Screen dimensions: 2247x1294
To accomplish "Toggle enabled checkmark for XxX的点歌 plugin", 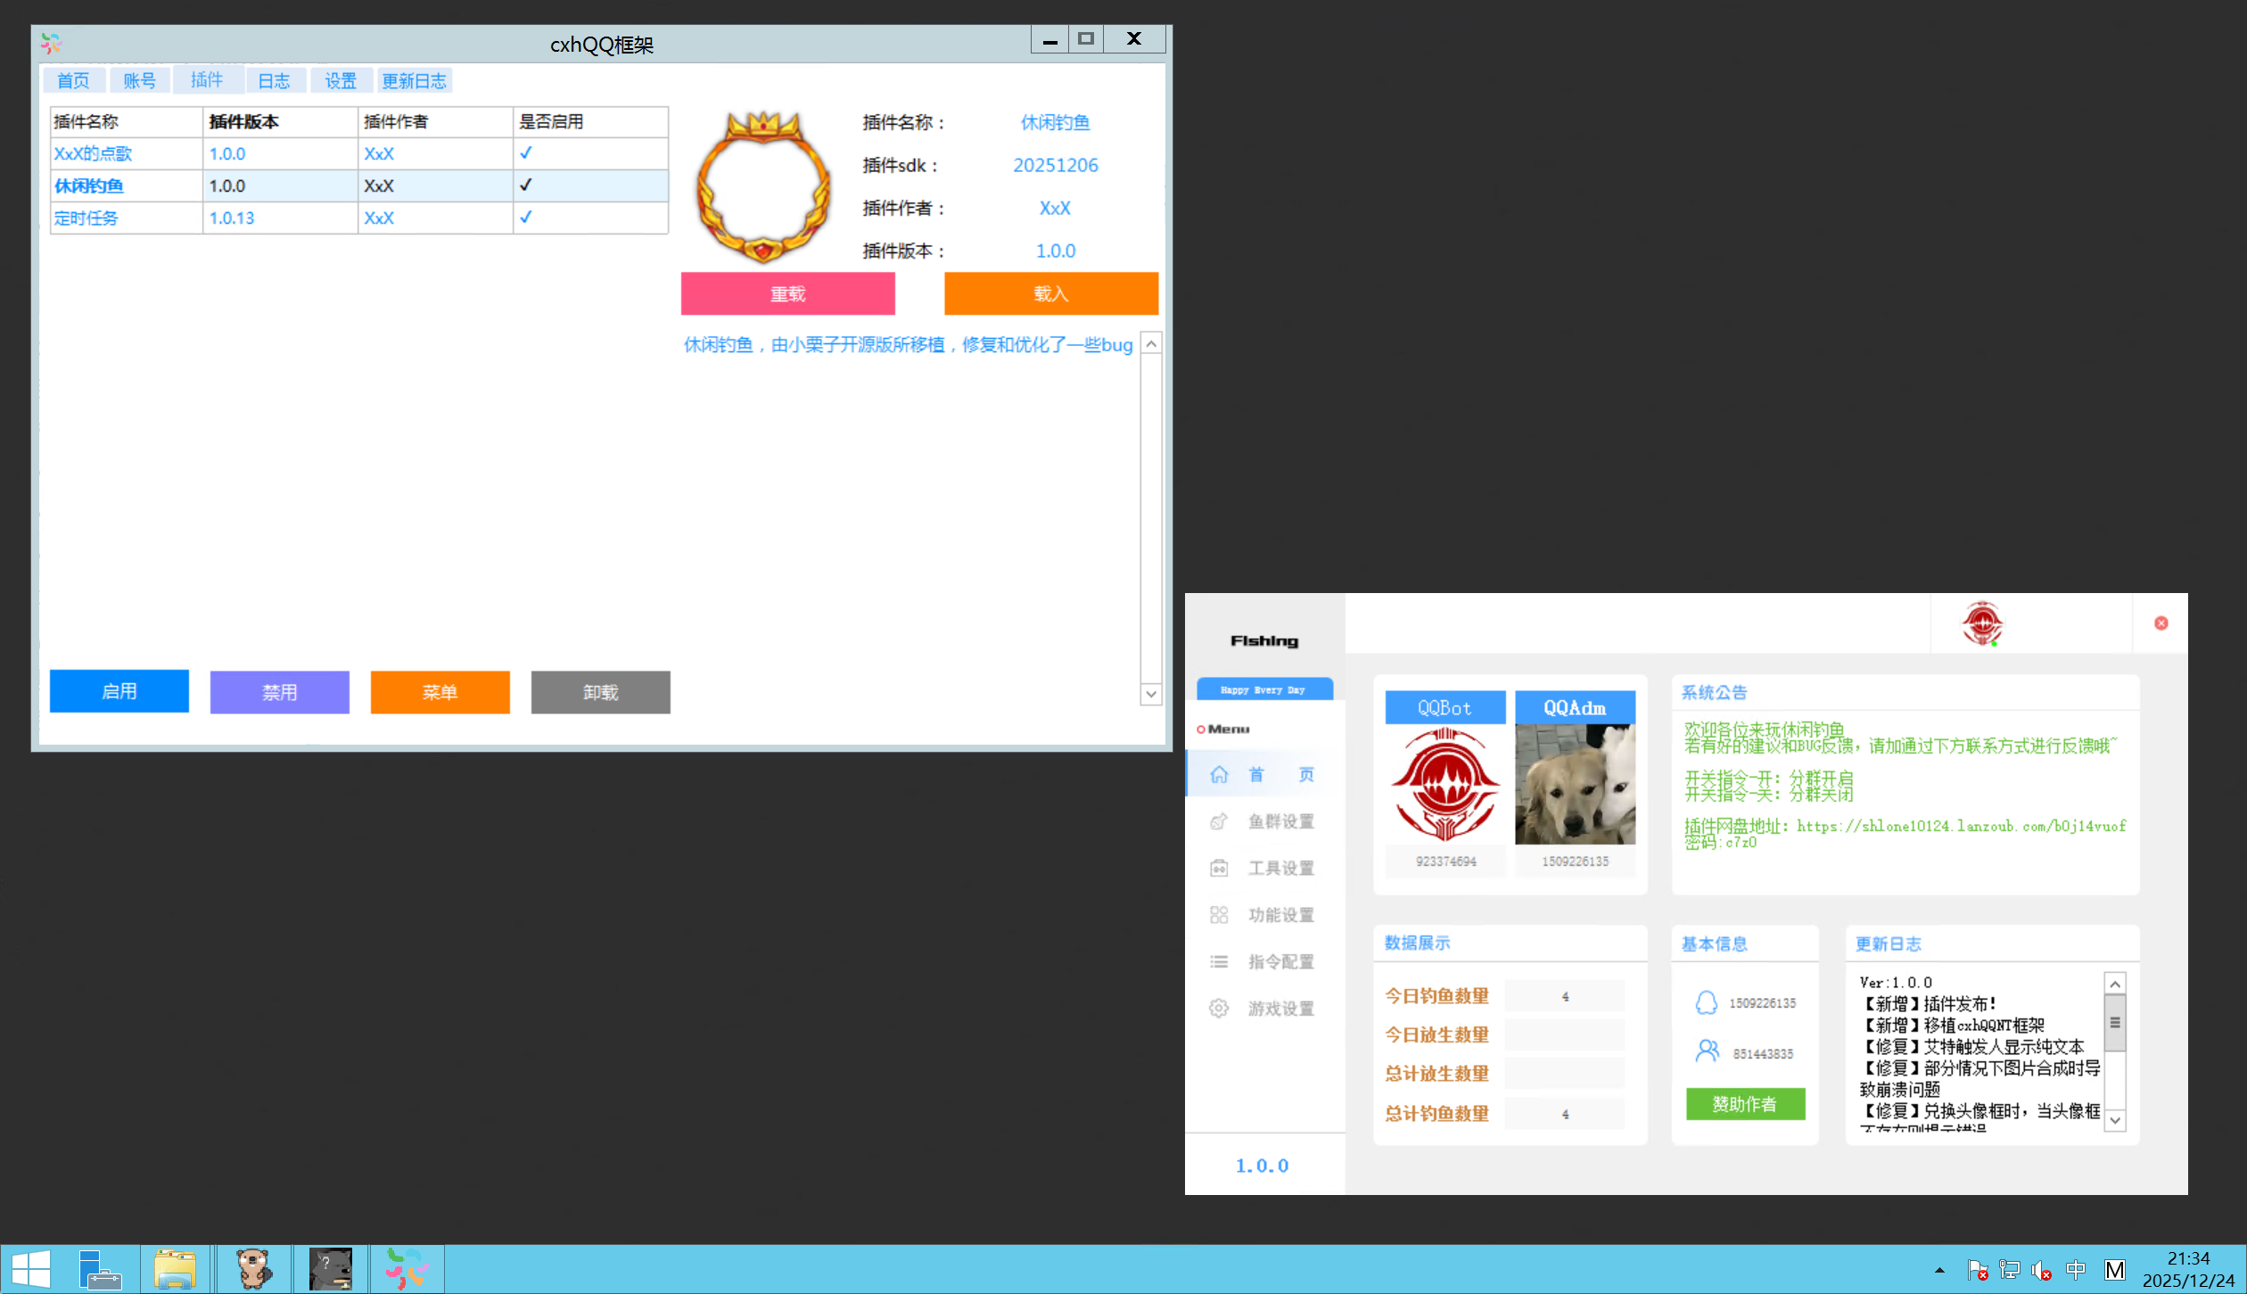I will pyautogui.click(x=526, y=153).
